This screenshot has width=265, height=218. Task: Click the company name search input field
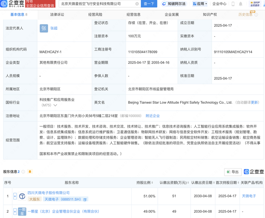coord(97,4)
